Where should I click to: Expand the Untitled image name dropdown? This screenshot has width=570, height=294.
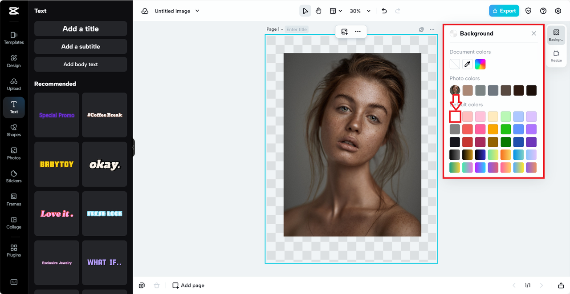(x=197, y=11)
